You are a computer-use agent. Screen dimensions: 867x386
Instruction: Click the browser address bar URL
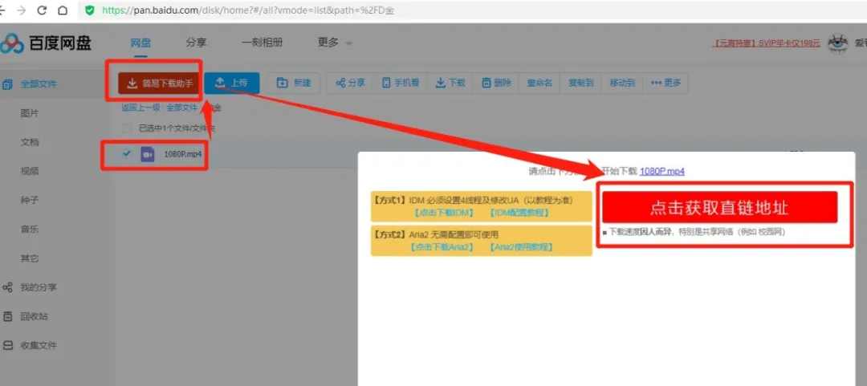tap(248, 10)
